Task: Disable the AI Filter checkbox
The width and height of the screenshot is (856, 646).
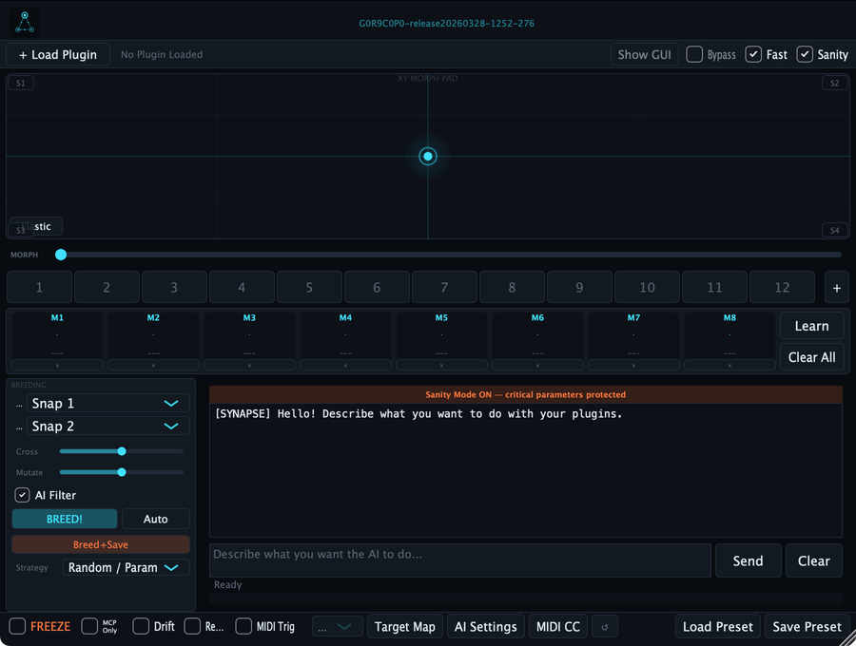Action: [21, 495]
